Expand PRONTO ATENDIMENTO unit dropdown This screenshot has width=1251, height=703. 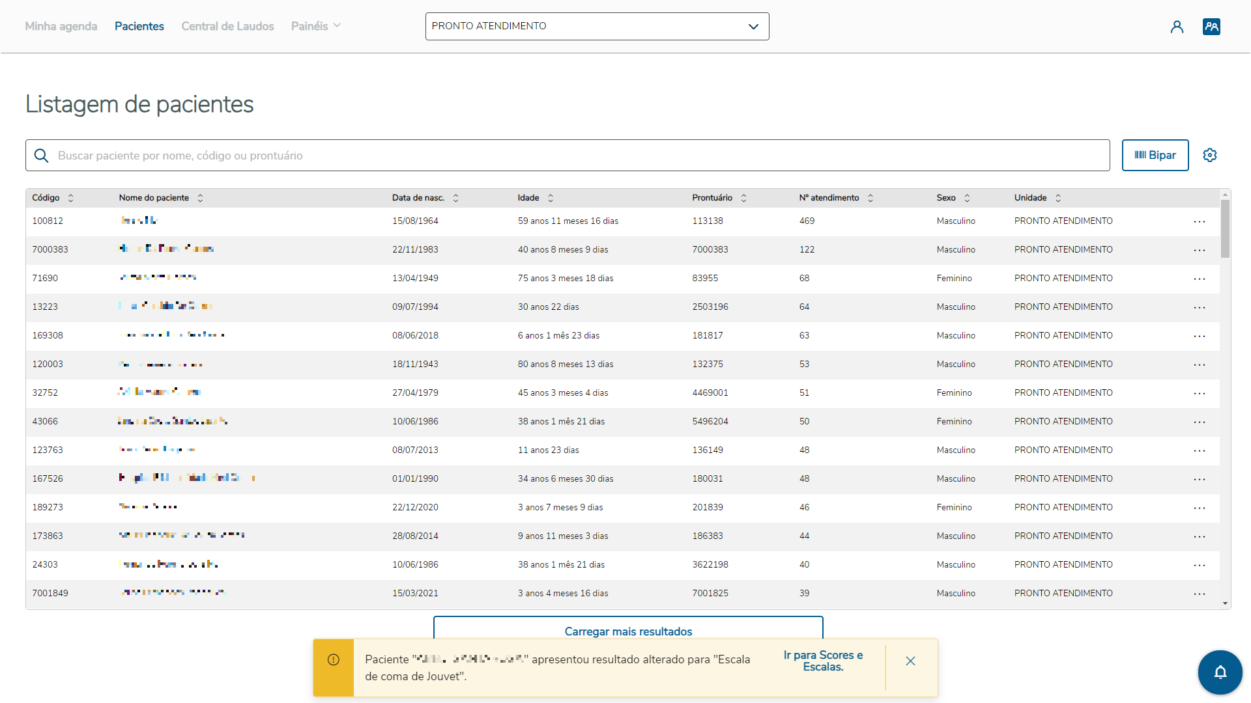pyautogui.click(x=753, y=27)
